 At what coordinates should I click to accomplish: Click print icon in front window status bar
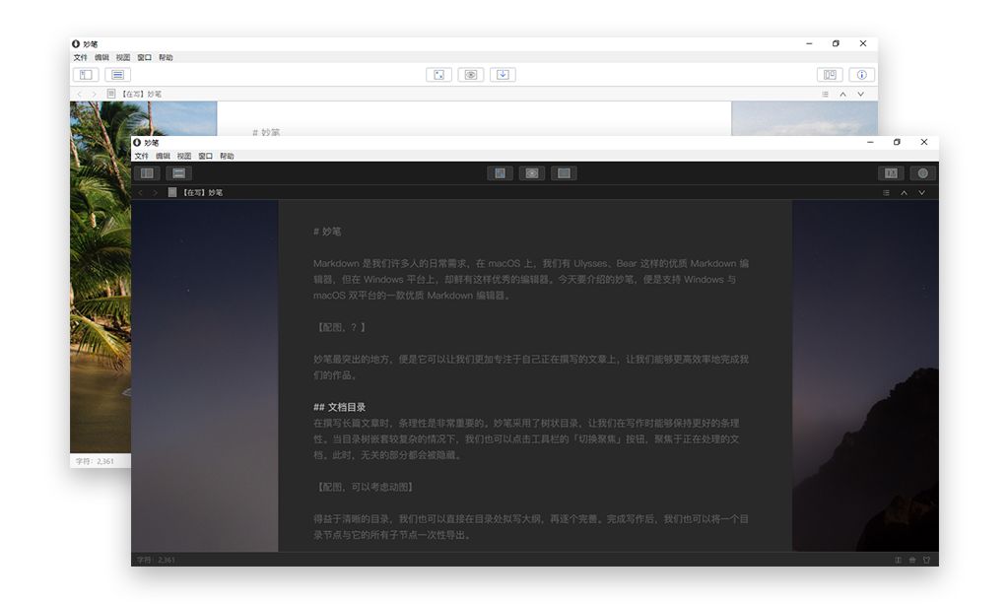[x=912, y=560]
